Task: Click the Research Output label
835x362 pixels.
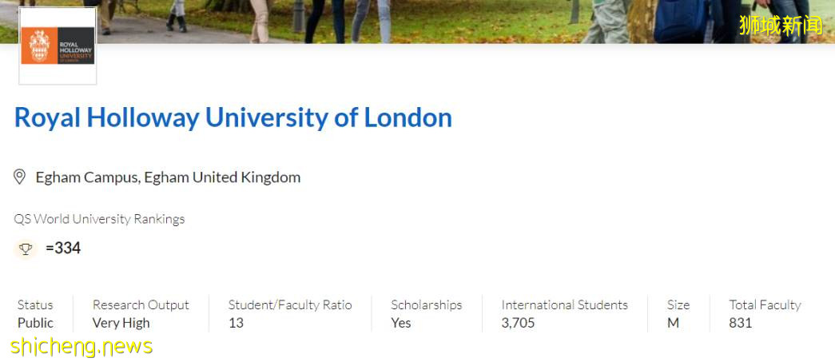Action: click(141, 304)
